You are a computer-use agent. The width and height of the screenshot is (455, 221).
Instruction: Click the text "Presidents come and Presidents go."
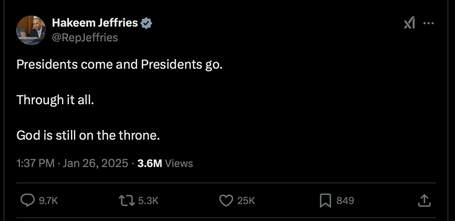point(119,65)
